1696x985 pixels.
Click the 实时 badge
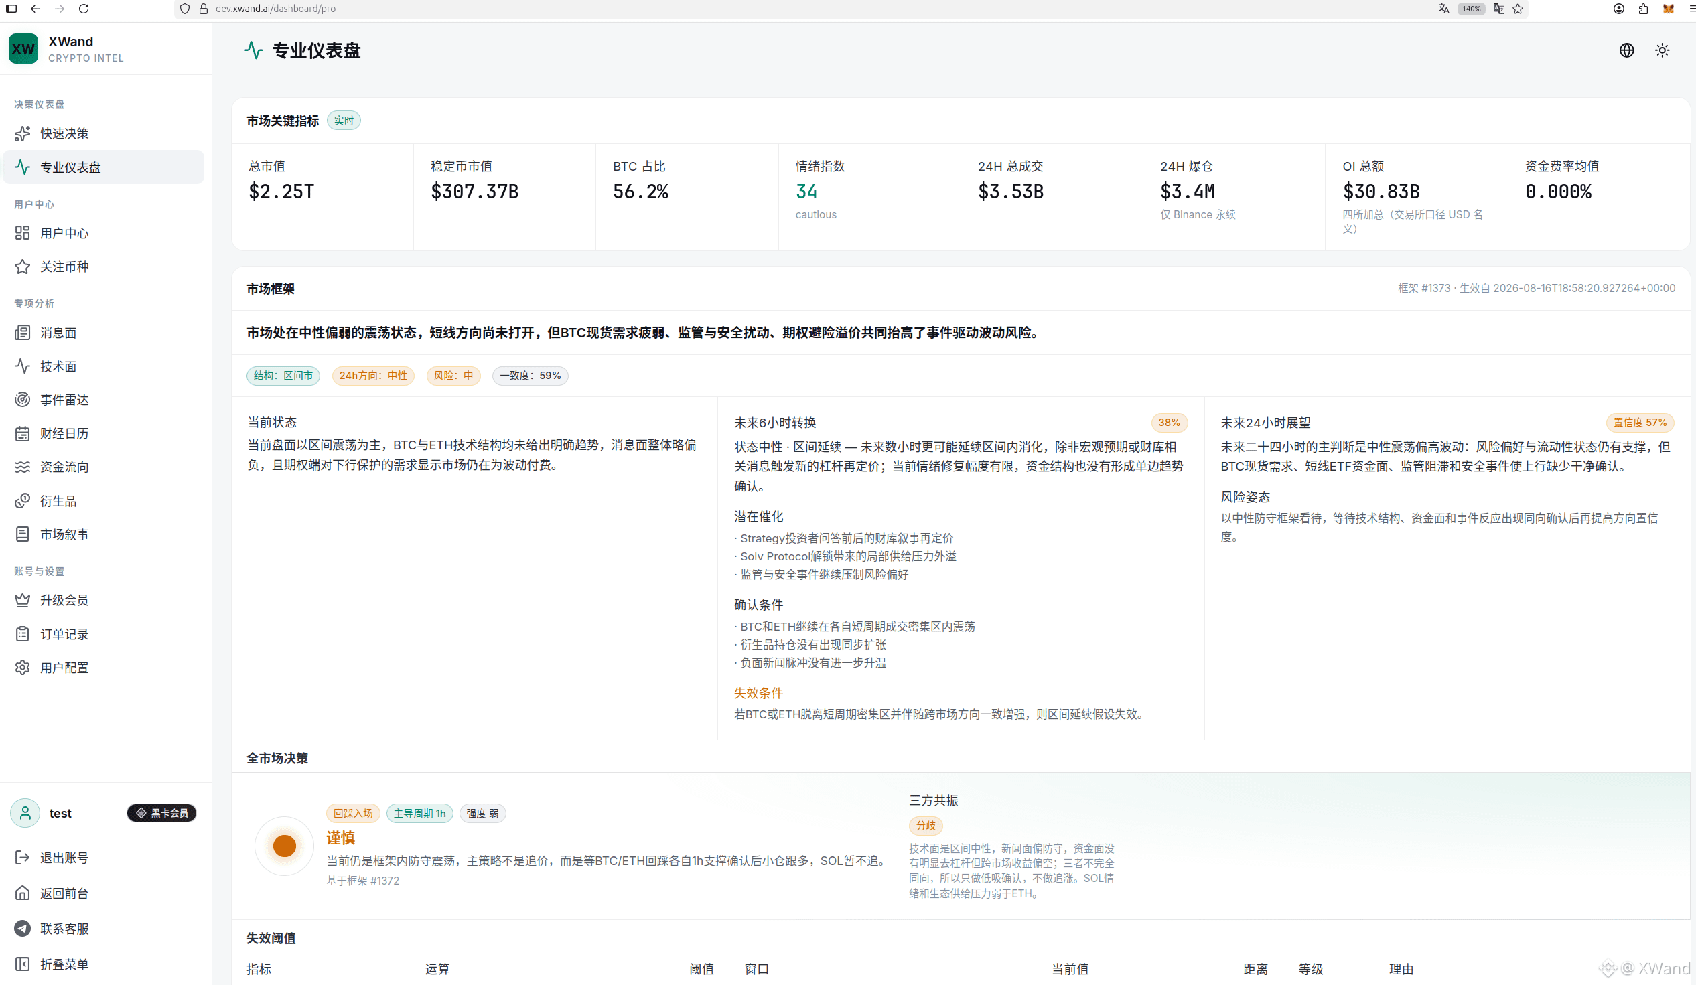pos(344,121)
